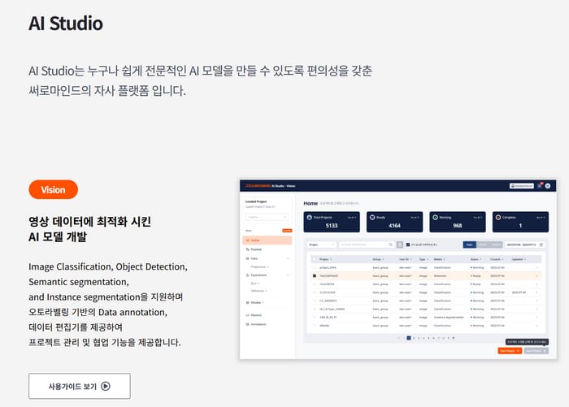Click the orange Vision badge
The height and width of the screenshot is (407, 569).
click(53, 190)
